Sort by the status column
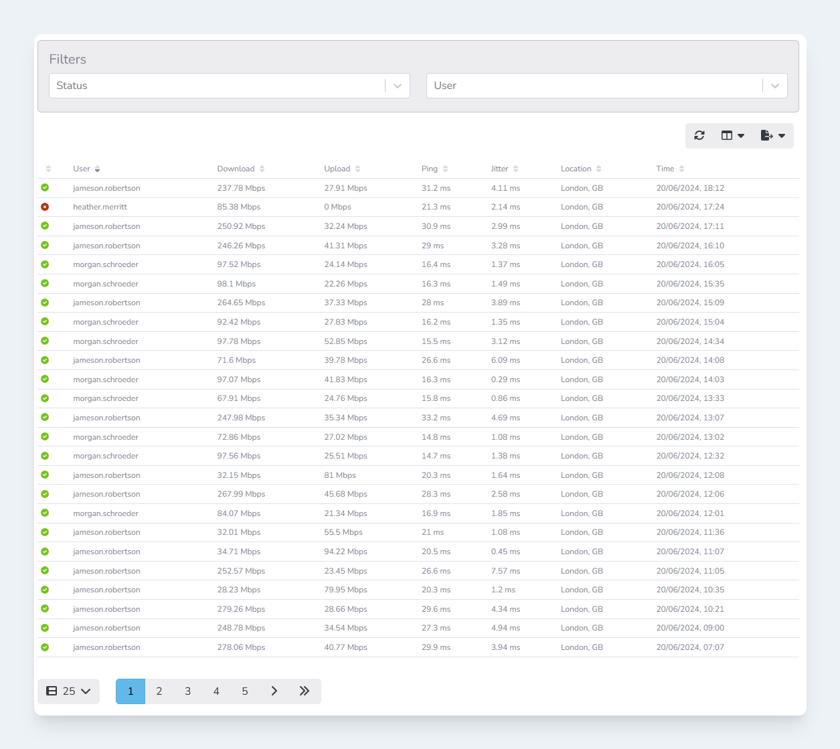Viewport: 840px width, 749px height. pos(48,169)
